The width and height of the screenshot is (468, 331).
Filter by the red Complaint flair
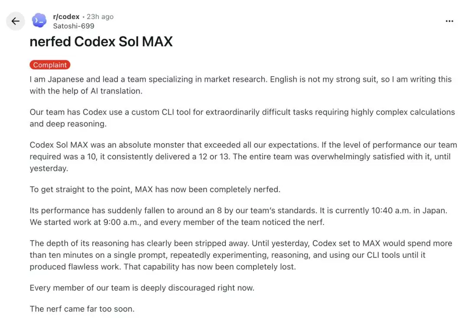tap(50, 65)
